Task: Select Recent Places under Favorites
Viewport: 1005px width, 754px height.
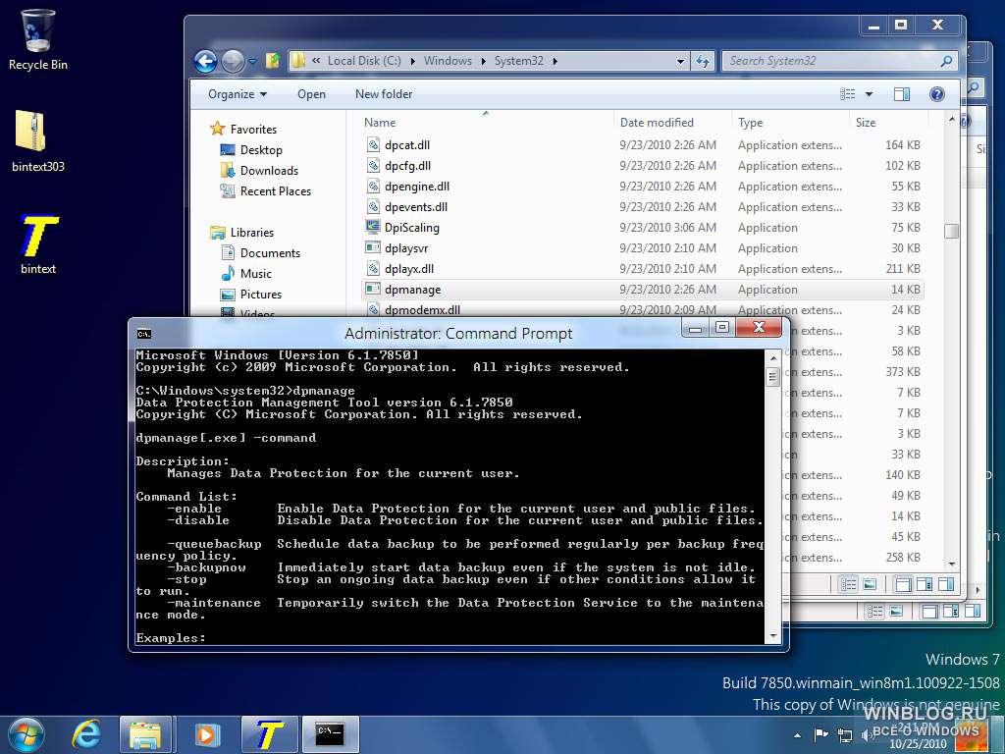Action: tap(265, 190)
